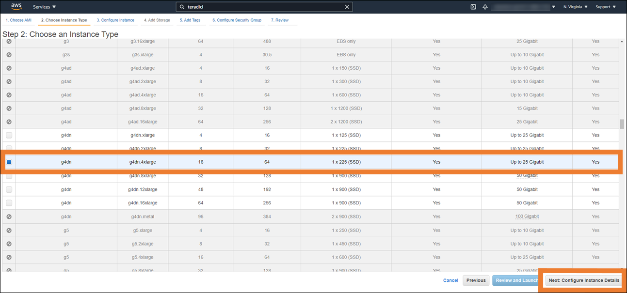The width and height of the screenshot is (627, 293).
Task: Click the g5.xlarge instance name cell
Action: [143, 230]
